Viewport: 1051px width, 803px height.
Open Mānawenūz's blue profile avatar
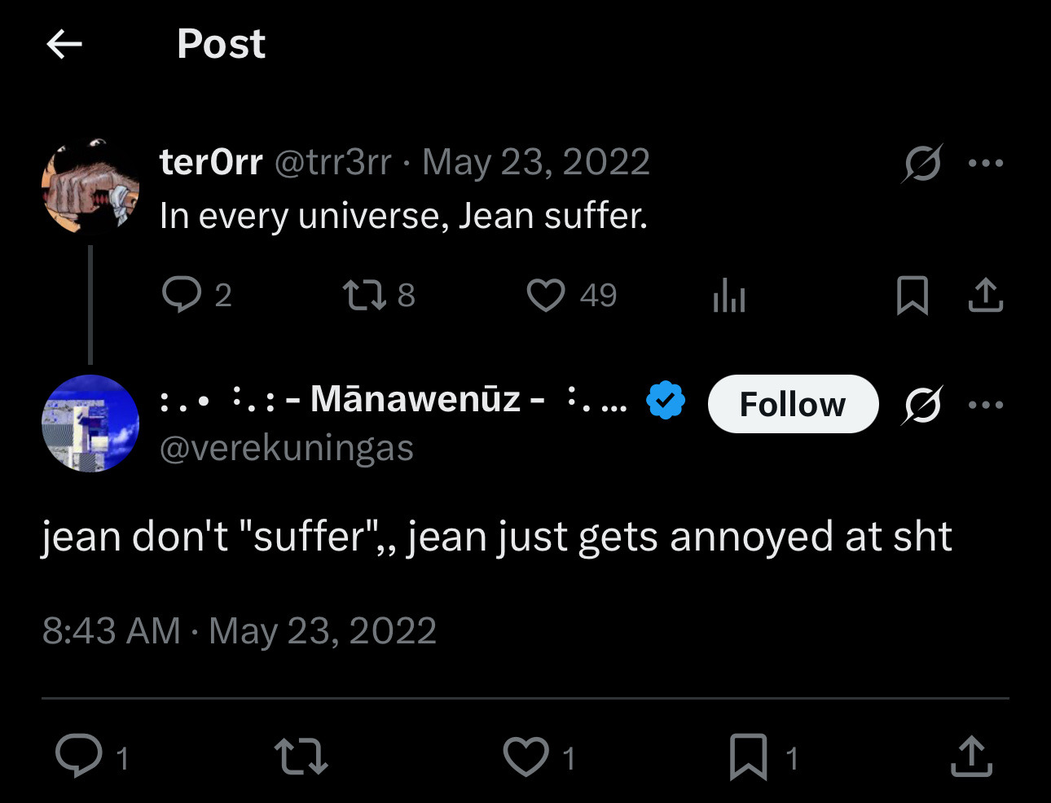coord(90,423)
